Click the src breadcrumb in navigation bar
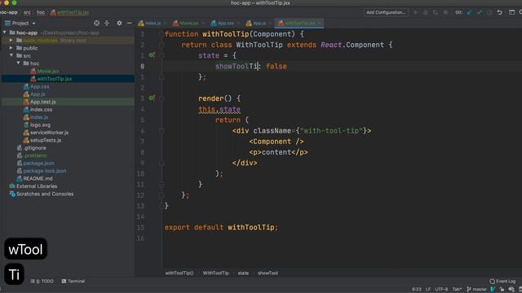This screenshot has width=522, height=293. click(x=27, y=12)
